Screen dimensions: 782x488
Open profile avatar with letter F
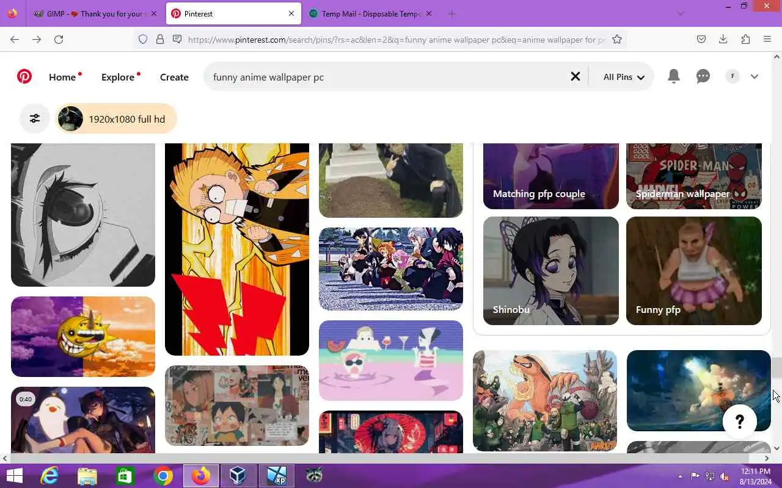(733, 76)
